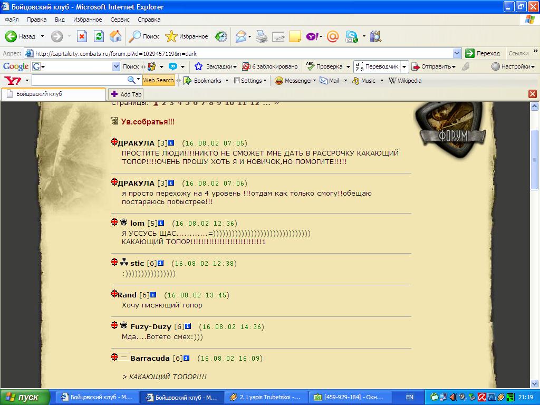The height and width of the screenshot is (405, 540).
Task: Open the Home page icon
Action: pos(115,36)
